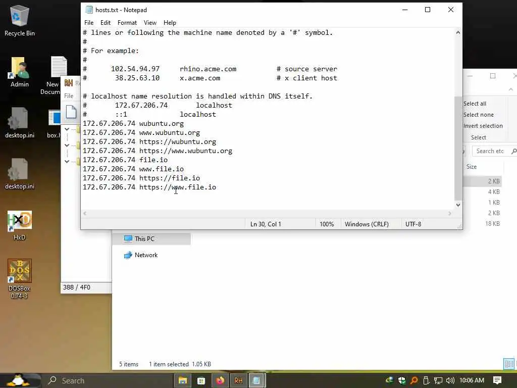Screen dimensions: 517x388
Task: Open the Help menu in Notepad
Action: point(170,22)
